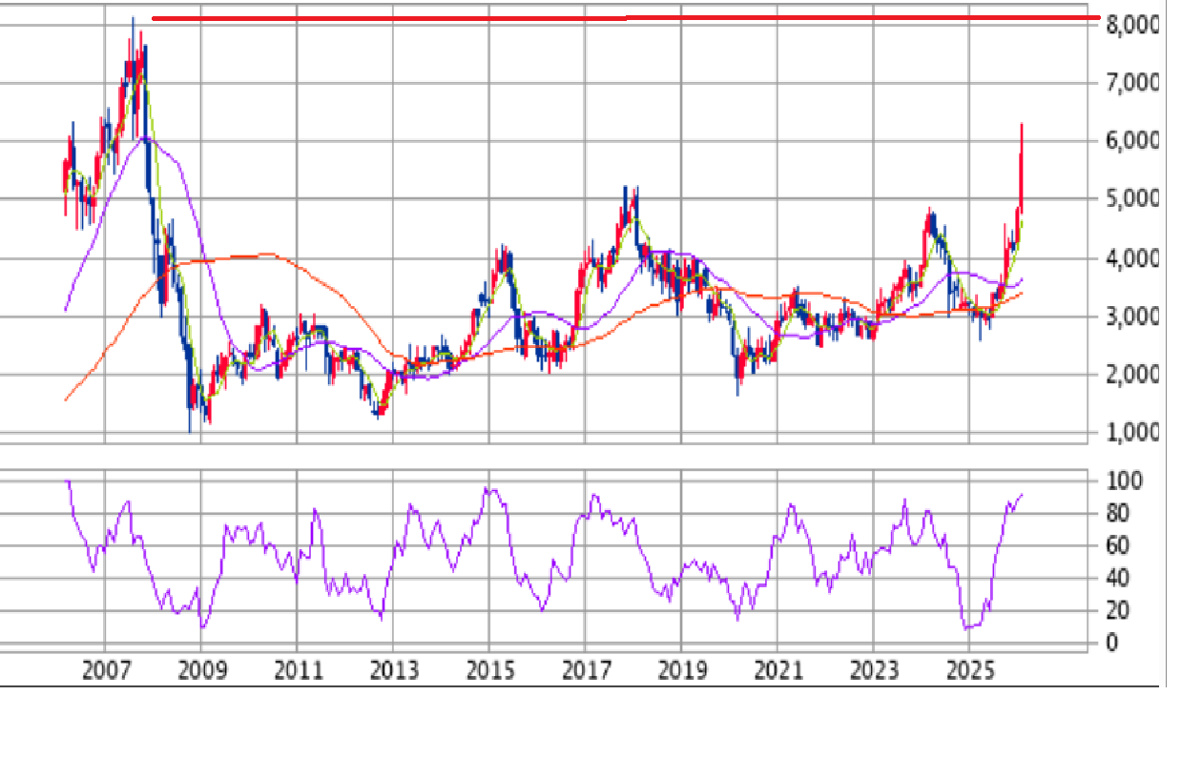Select the 2009 year label

[201, 670]
